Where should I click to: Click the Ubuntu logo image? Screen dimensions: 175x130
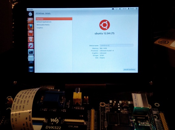point(105,25)
